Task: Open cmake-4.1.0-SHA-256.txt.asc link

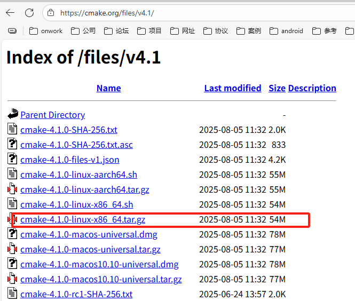Action: pos(76,145)
